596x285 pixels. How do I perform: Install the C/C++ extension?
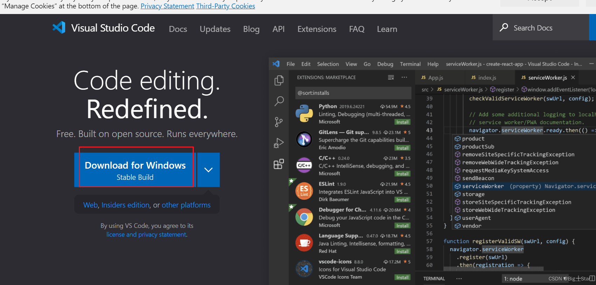(x=402, y=174)
